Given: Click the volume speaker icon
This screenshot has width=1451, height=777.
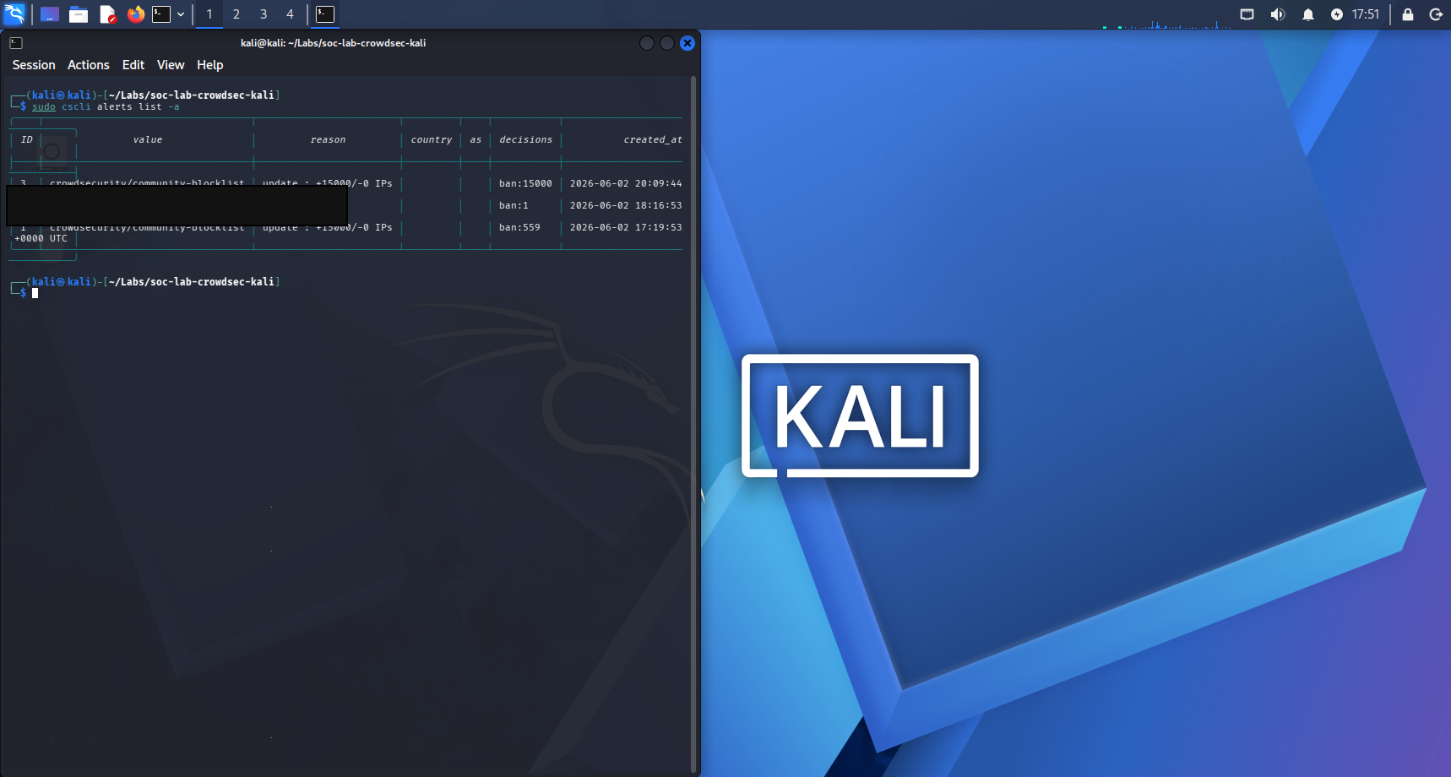Looking at the screenshot, I should [x=1278, y=14].
